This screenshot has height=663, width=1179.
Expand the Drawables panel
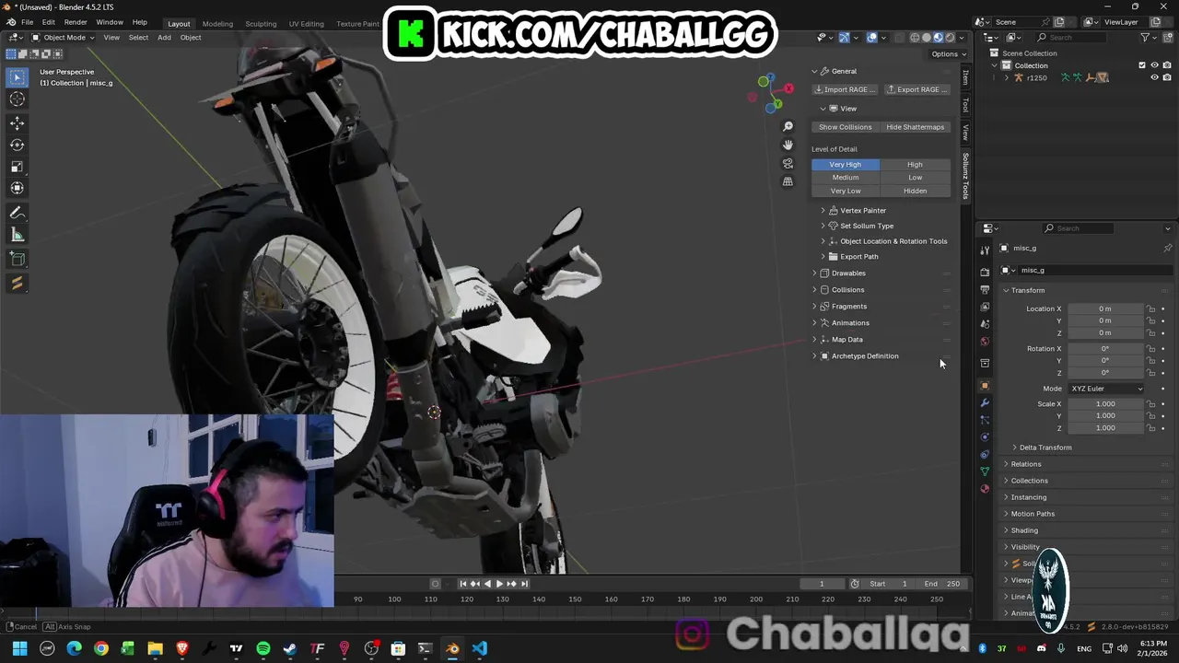[848, 273]
